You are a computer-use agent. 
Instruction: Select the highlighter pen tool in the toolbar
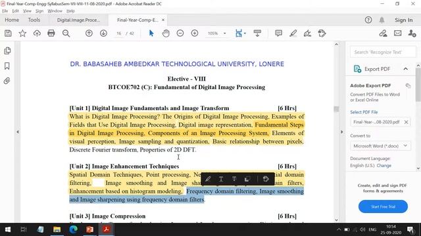point(293,33)
